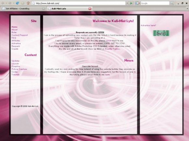Screen dimensions: 189x141
Task: Open the tab list dropdown arrow
Action: [187, 8]
